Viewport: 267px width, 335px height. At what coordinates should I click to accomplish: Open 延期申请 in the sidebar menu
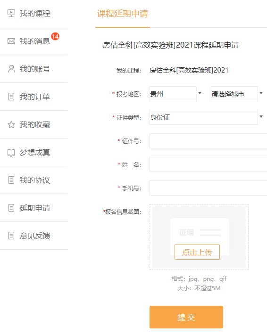point(34,208)
